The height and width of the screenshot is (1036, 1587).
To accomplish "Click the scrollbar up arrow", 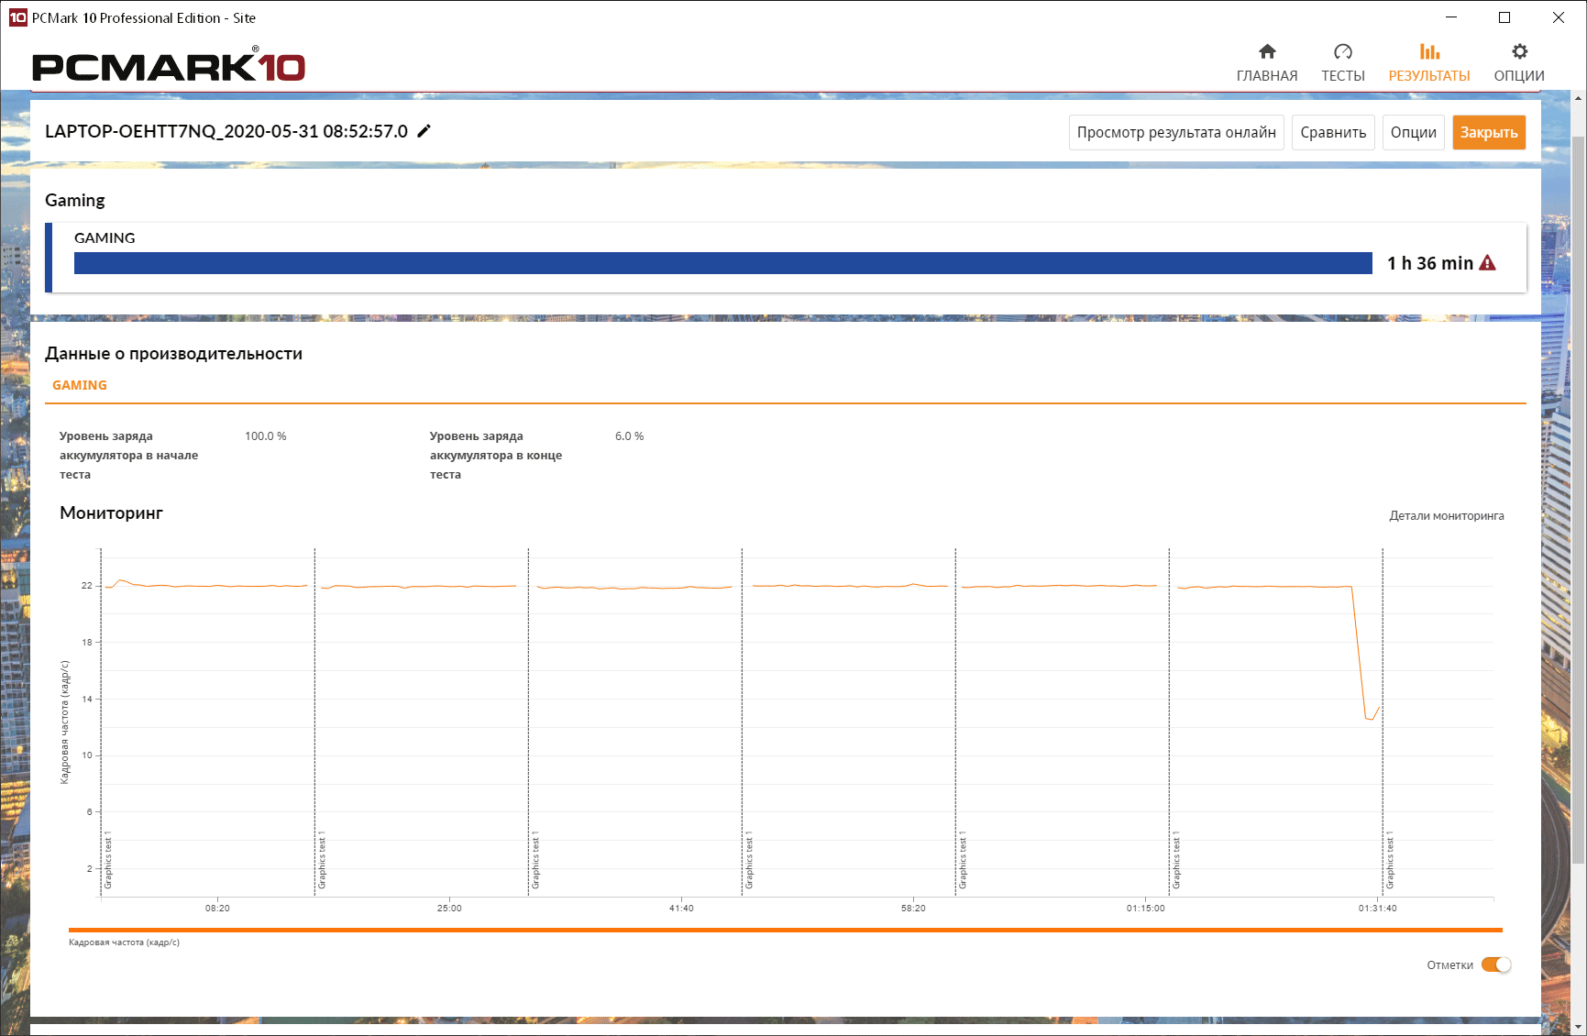I will (x=1579, y=98).
